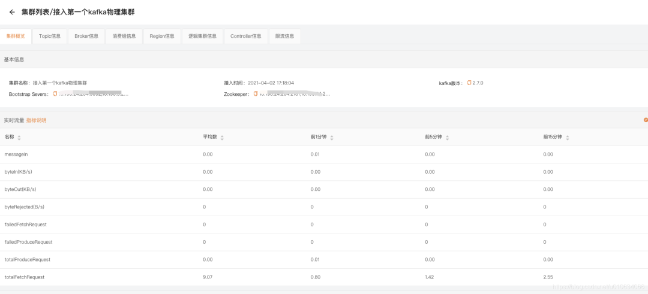Switch to the Topic信息 tab
Viewport: 648px width, 294px height.
point(50,37)
